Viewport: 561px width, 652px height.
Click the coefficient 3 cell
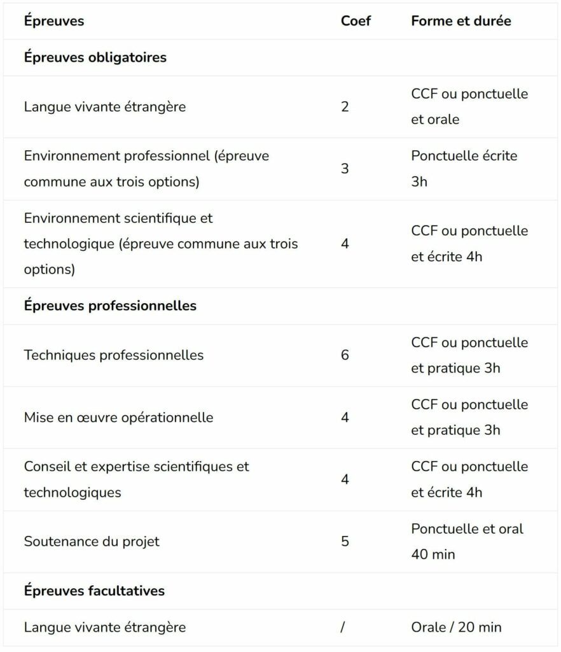[x=345, y=169]
